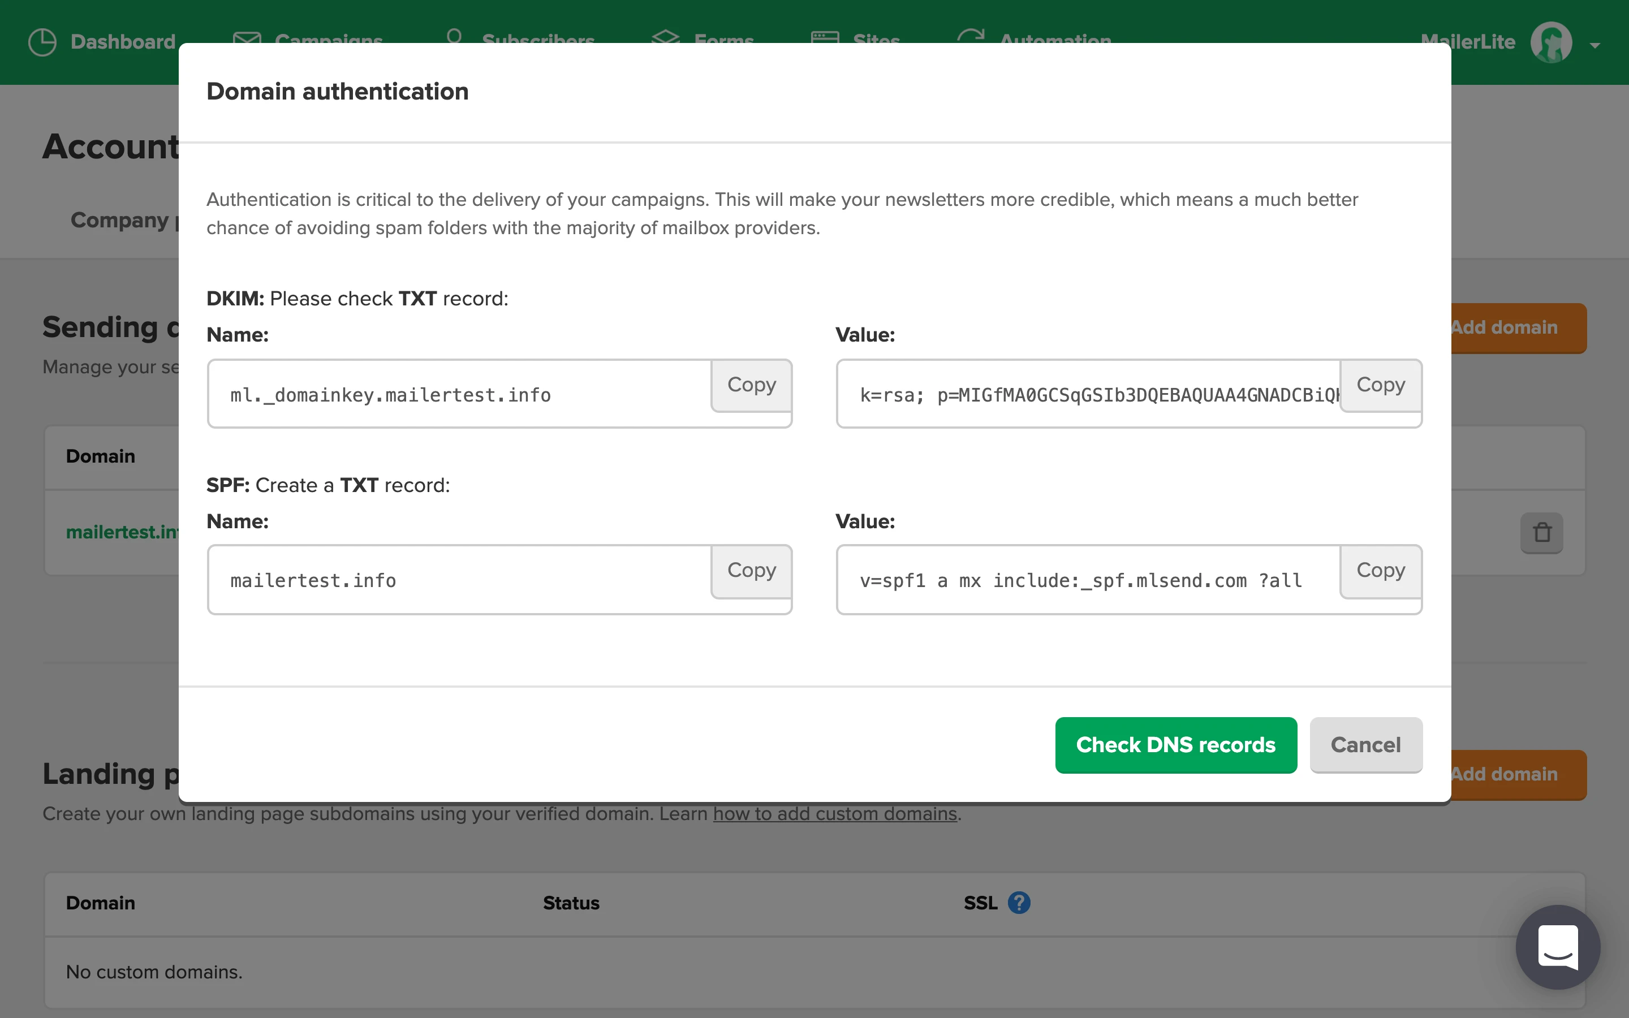The height and width of the screenshot is (1018, 1629).
Task: Copy the SPF record name
Action: [x=751, y=571]
